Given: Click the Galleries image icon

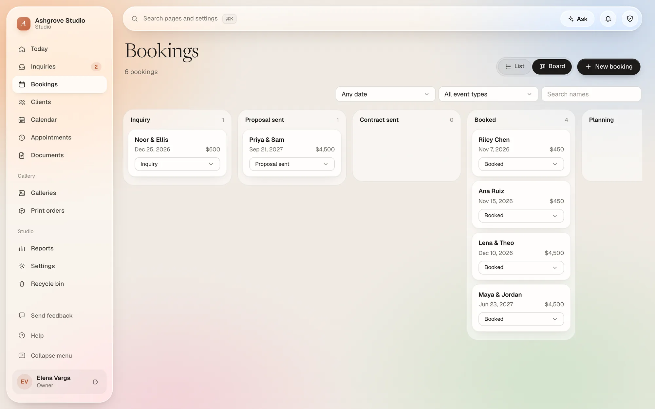Looking at the screenshot, I should tap(22, 193).
